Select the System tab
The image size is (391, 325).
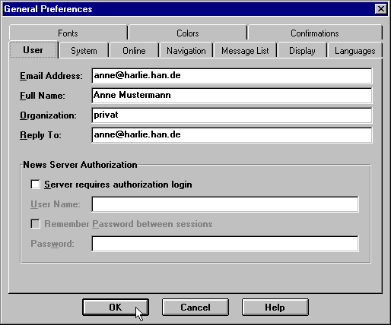(84, 51)
